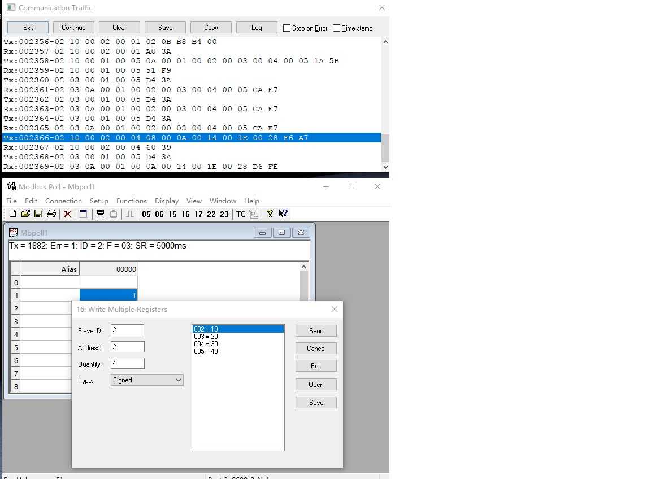The image size is (651, 479).
Task: Open the Setup menu
Action: click(x=99, y=201)
